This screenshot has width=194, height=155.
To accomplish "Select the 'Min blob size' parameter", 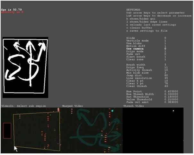I will pyautogui.click(x=137, y=73).
